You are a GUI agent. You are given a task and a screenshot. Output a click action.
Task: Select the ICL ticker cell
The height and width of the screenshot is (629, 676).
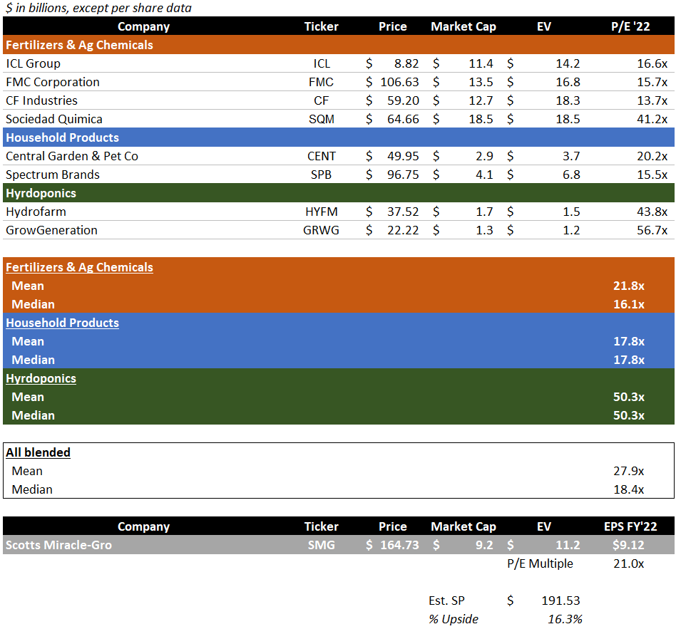click(x=322, y=63)
